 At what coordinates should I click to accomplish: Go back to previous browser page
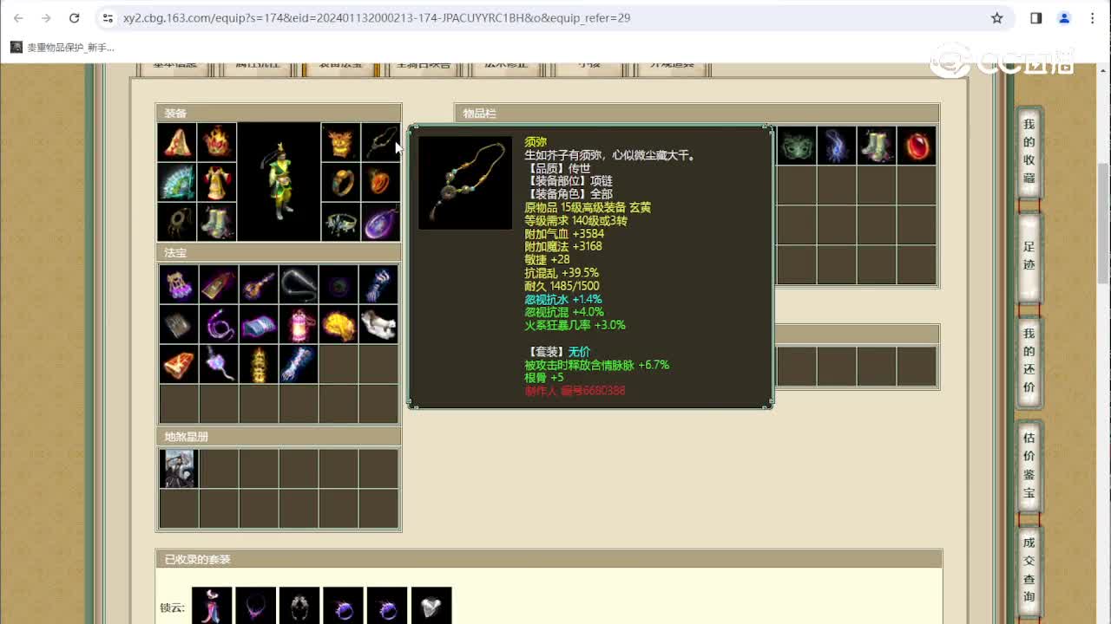[18, 17]
